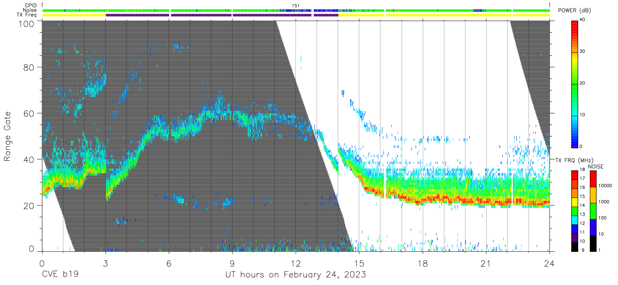The height and width of the screenshot is (285, 618).
Task: Click the '0' tick on the POWER colorbar
Action: [x=582, y=146]
